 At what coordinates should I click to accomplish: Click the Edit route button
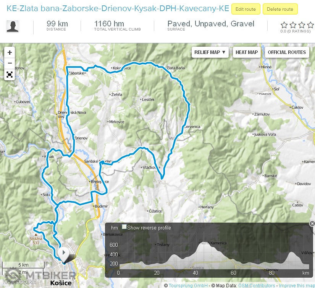[246, 9]
